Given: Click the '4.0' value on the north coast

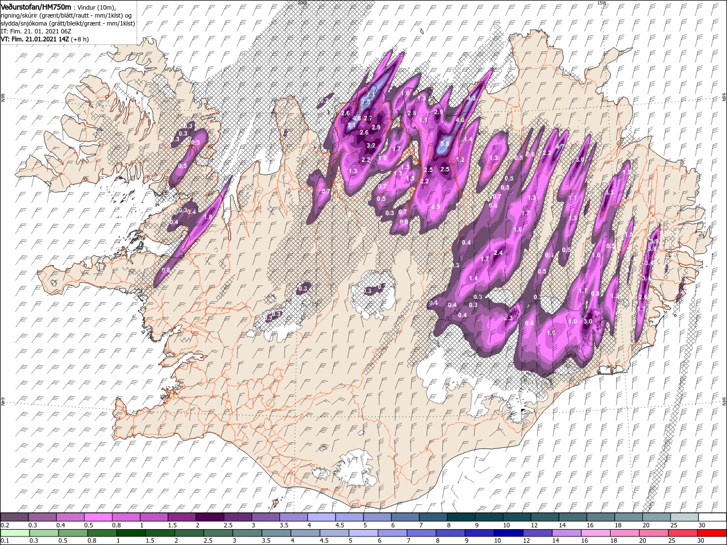Looking at the screenshot, I should coord(460,120).
